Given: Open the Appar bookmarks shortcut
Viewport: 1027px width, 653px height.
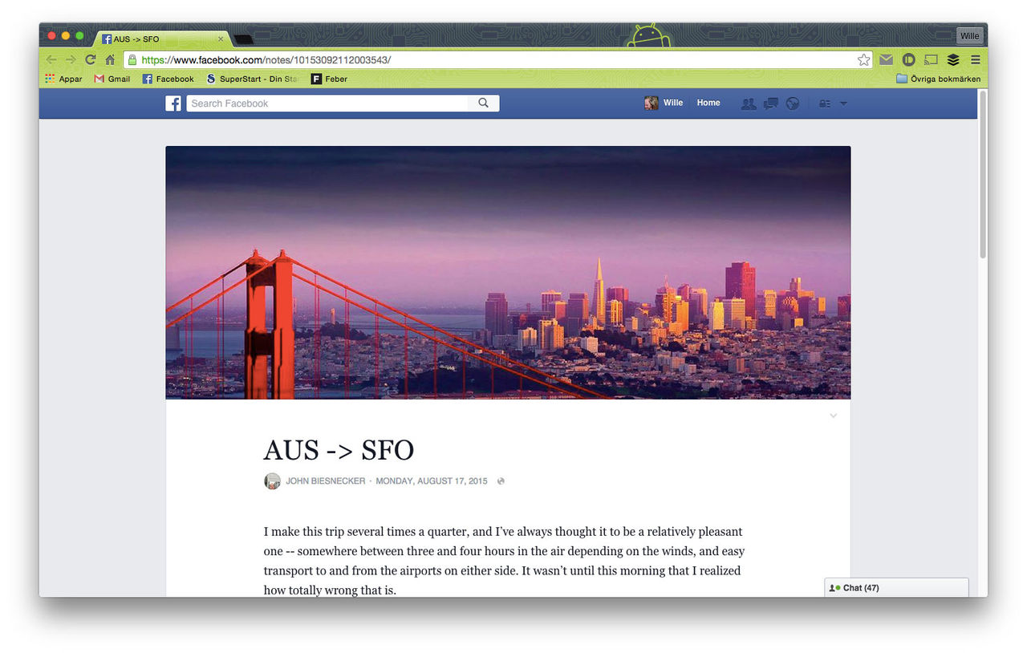Looking at the screenshot, I should pos(63,79).
